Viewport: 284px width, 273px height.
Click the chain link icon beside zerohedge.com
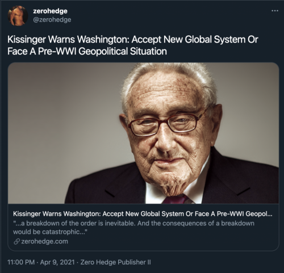click(16, 242)
